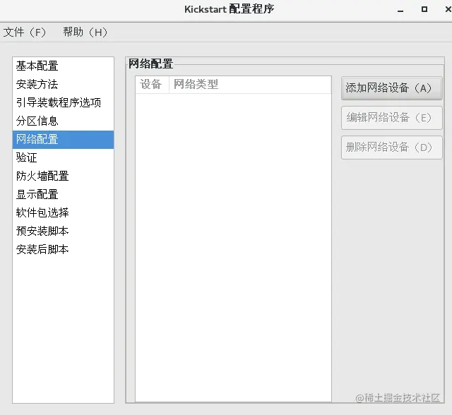
Task: Sort by the 网络类型 column header
Action: point(250,85)
